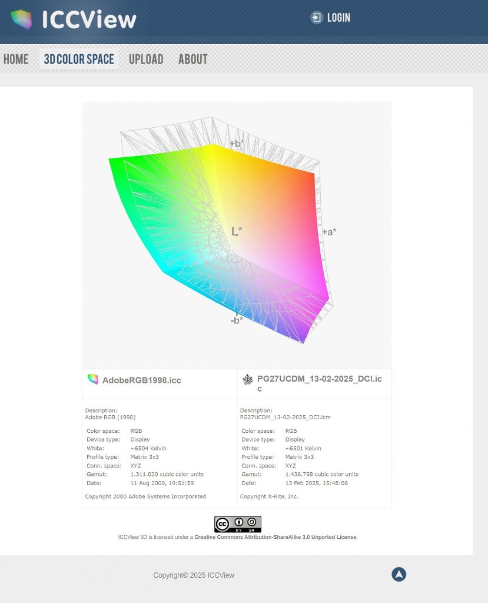This screenshot has width=488, height=603.
Task: Select '1.436.758 cubic color units' gamut value
Action: (x=322, y=474)
